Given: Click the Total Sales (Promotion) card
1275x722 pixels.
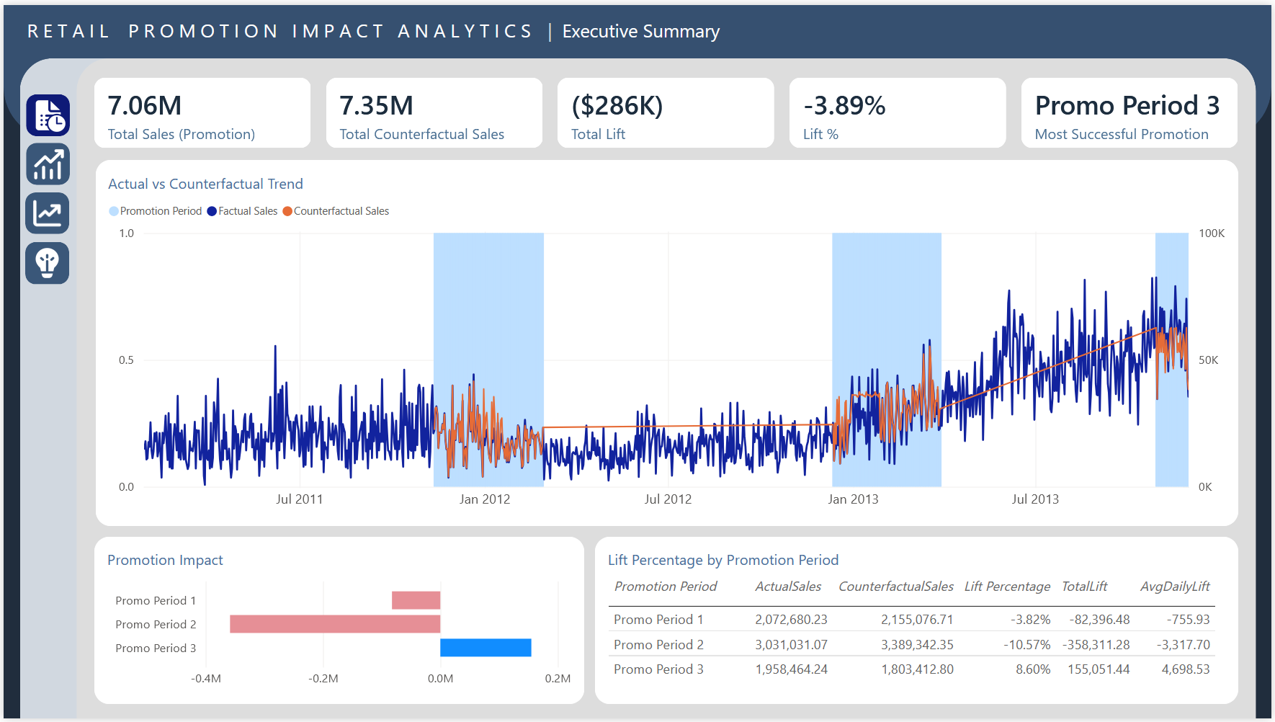Looking at the screenshot, I should [202, 113].
